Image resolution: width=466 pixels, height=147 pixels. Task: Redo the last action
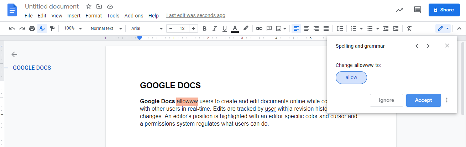(22, 28)
